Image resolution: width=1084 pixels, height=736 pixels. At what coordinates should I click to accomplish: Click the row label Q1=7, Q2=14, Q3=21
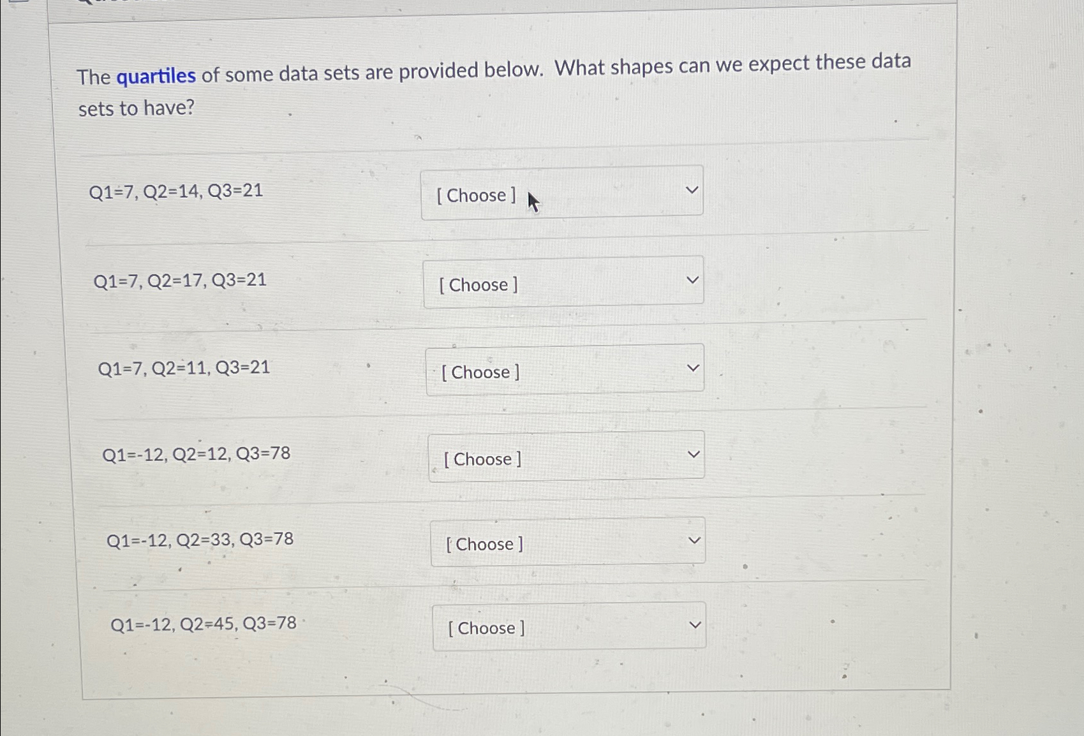(176, 190)
